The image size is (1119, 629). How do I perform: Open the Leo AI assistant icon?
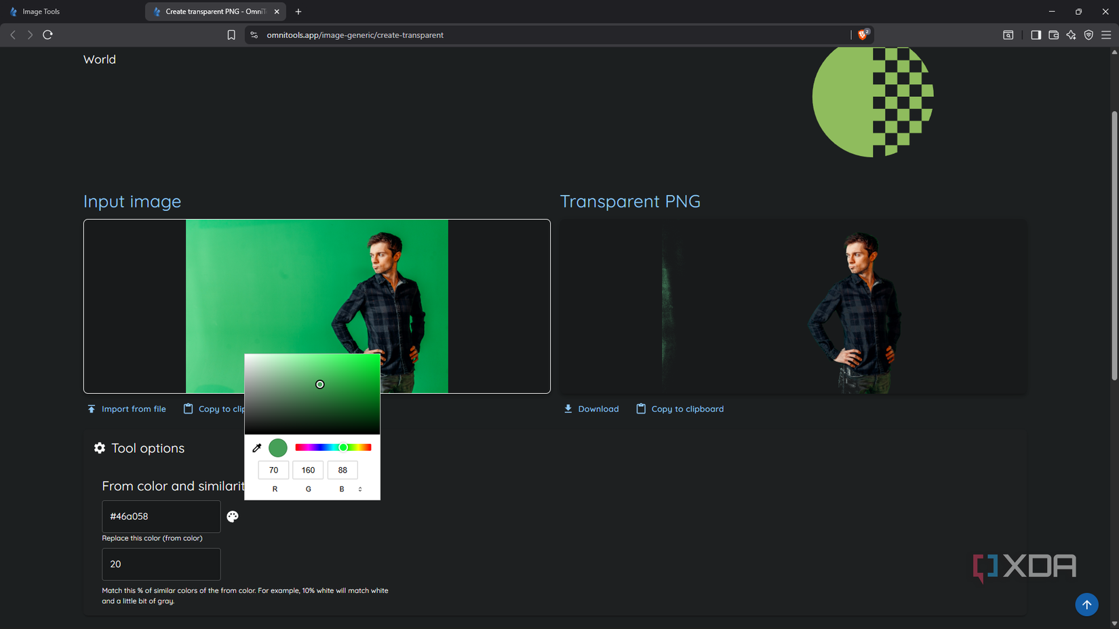tap(1071, 35)
